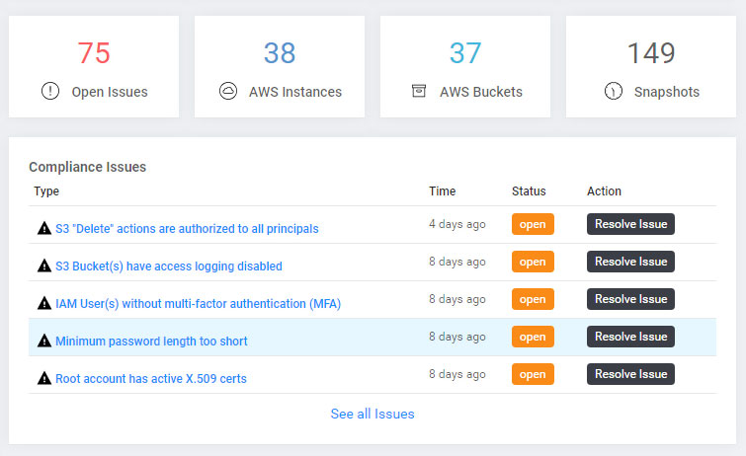Image resolution: width=746 pixels, height=456 pixels.
Task: Click the Open Issues label
Action: pos(110,92)
